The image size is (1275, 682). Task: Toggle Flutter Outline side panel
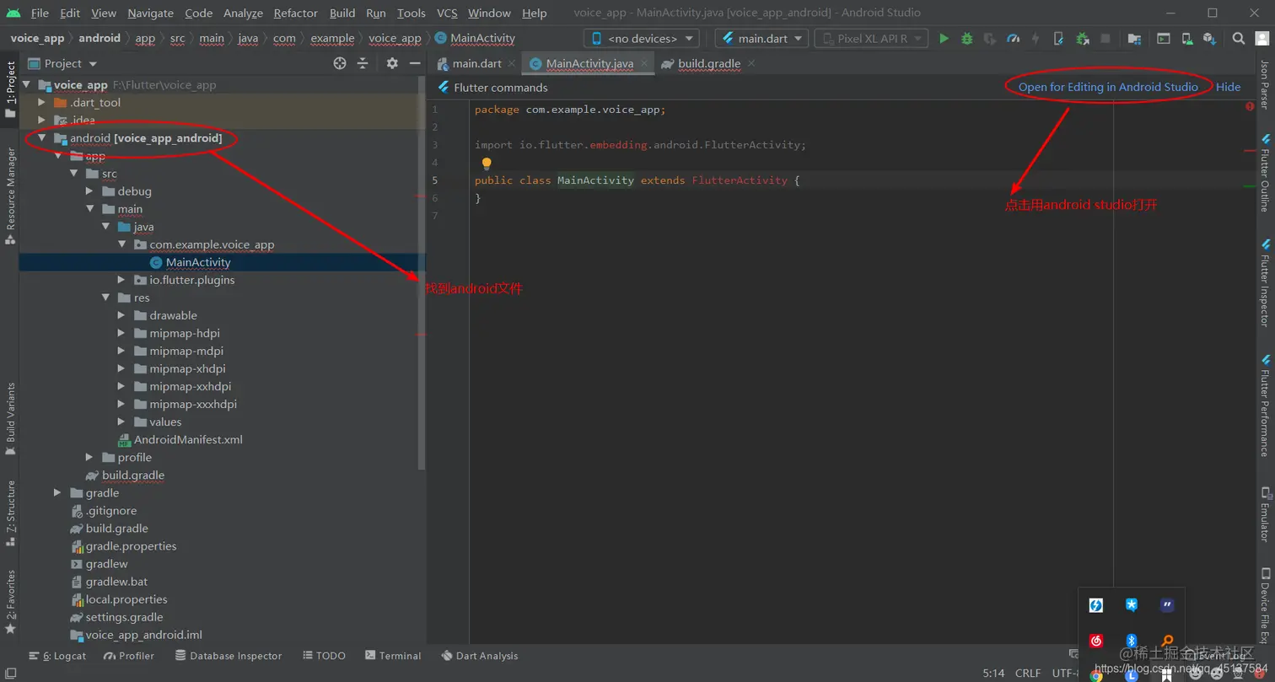pyautogui.click(x=1265, y=172)
